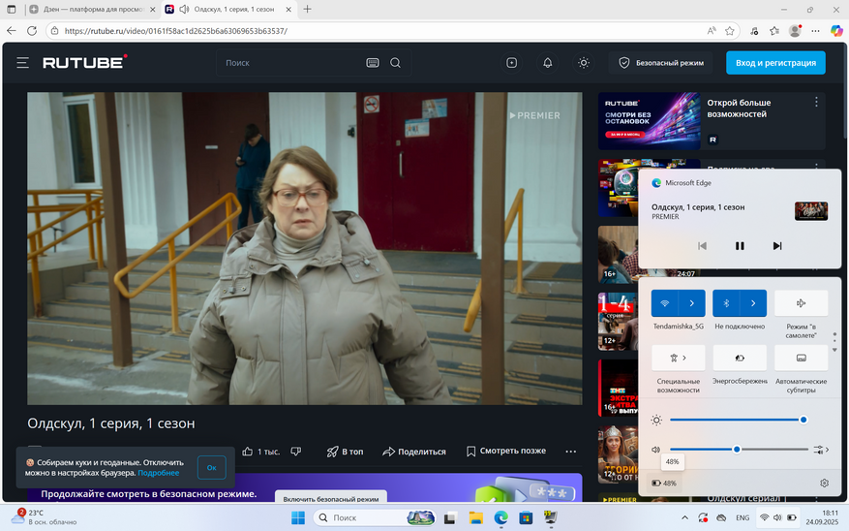849x531 pixels.
Task: Open Microsoft Store from the taskbar
Action: pos(526,518)
